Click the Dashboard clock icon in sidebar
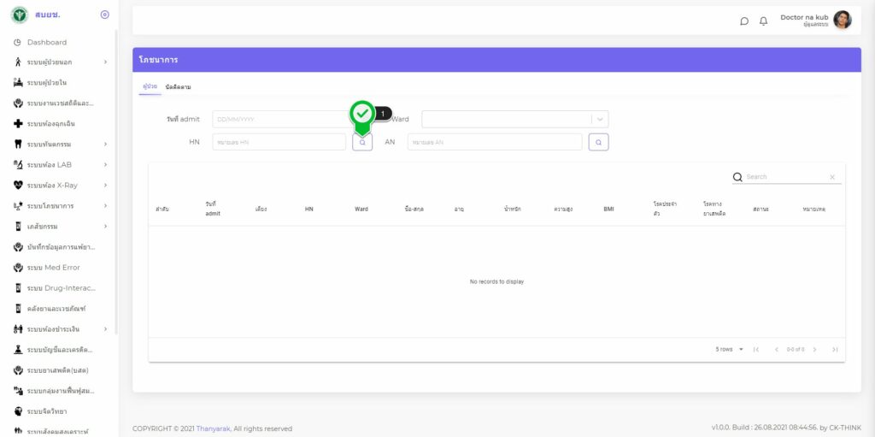The width and height of the screenshot is (875, 437). click(x=17, y=42)
